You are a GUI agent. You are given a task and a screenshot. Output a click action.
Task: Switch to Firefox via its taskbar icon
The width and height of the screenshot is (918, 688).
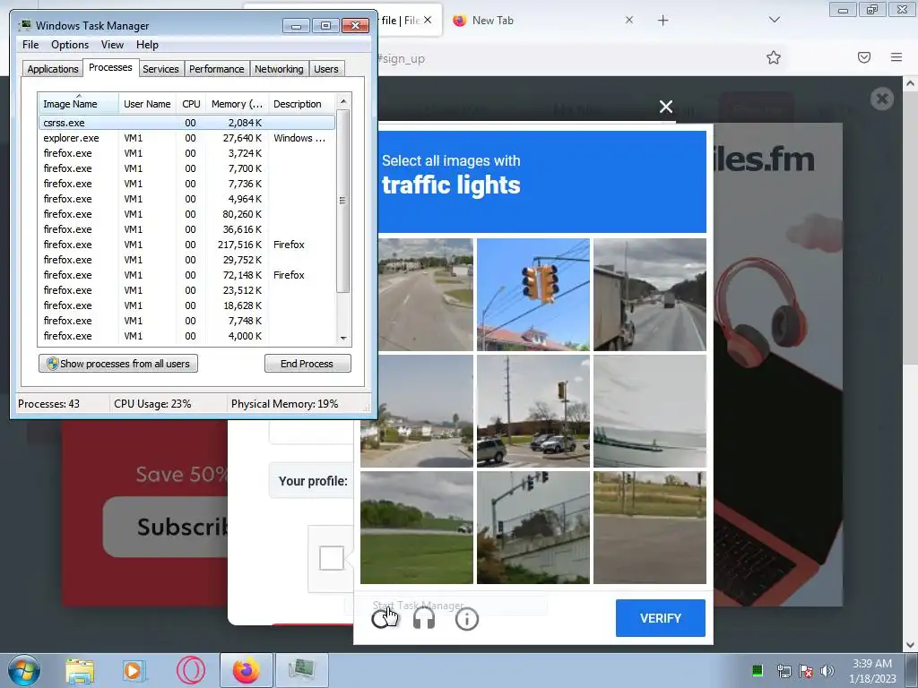(x=247, y=670)
